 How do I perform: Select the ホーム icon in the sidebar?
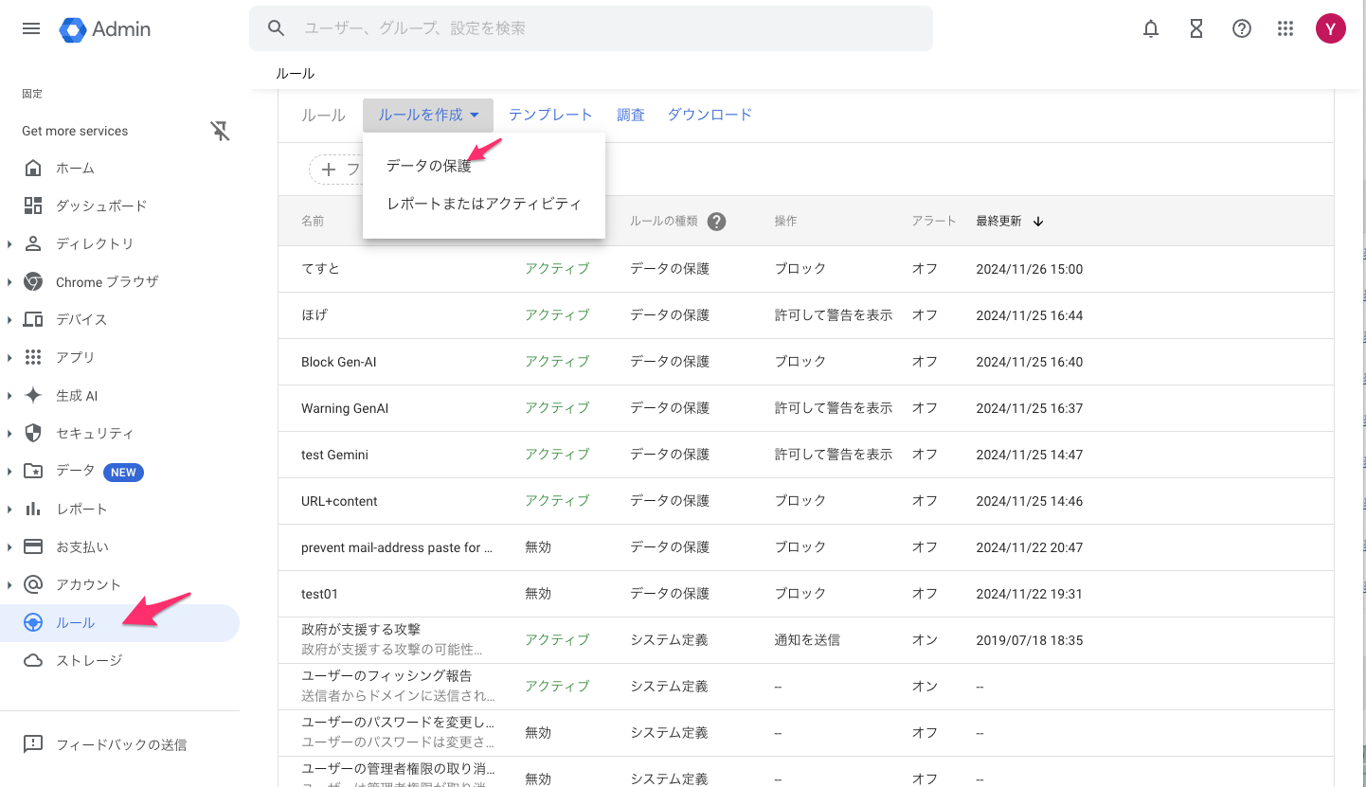34,168
